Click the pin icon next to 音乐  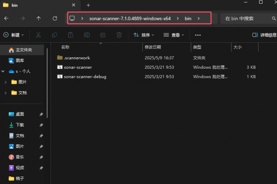click(x=41, y=157)
